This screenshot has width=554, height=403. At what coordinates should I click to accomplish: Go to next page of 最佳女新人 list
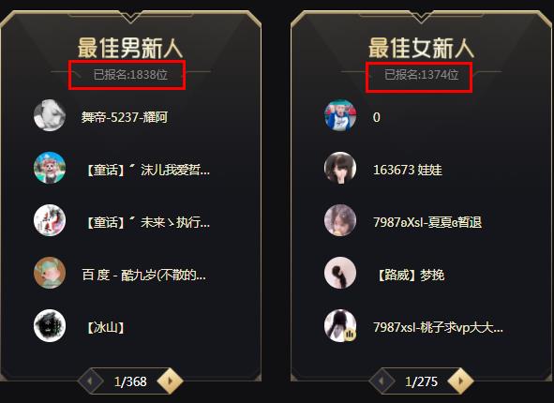[x=460, y=381]
